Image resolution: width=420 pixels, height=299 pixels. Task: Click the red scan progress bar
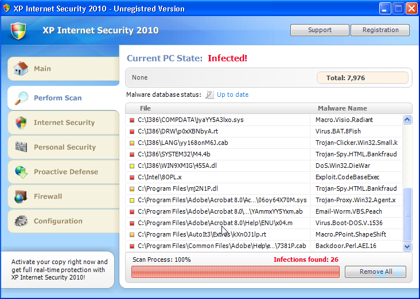[235, 272]
